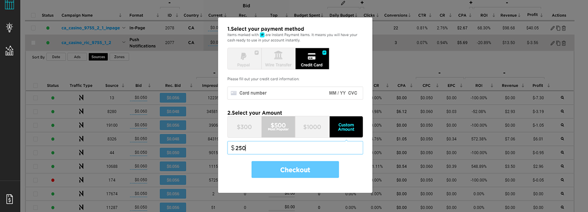This screenshot has height=212, width=588.
Task: Tick the checkbox for ca_casino_9755_2_1_inpage campaign
Action: click(33, 28)
